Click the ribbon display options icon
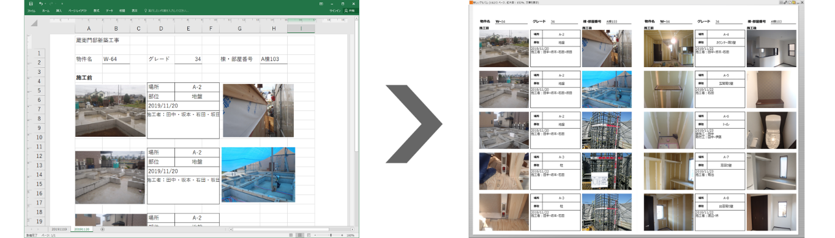This screenshot has width=835, height=238. pos(321,4)
